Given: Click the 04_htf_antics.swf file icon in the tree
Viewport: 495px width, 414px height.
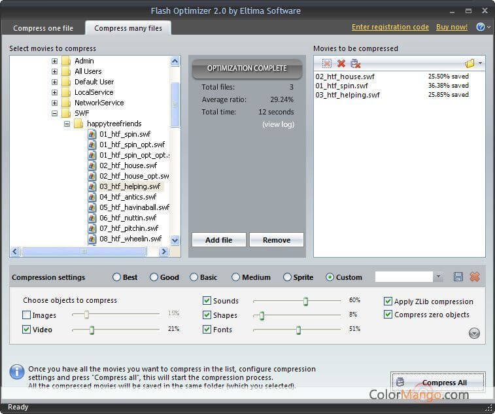Looking at the screenshot, I should (x=92, y=197).
